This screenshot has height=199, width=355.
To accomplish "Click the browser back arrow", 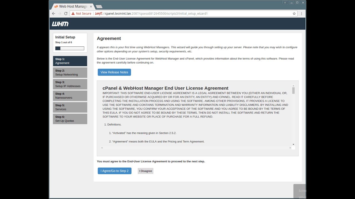I will coord(54,13).
